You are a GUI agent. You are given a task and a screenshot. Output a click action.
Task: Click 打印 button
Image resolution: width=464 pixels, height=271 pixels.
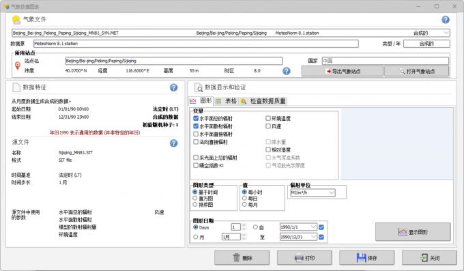304,257
